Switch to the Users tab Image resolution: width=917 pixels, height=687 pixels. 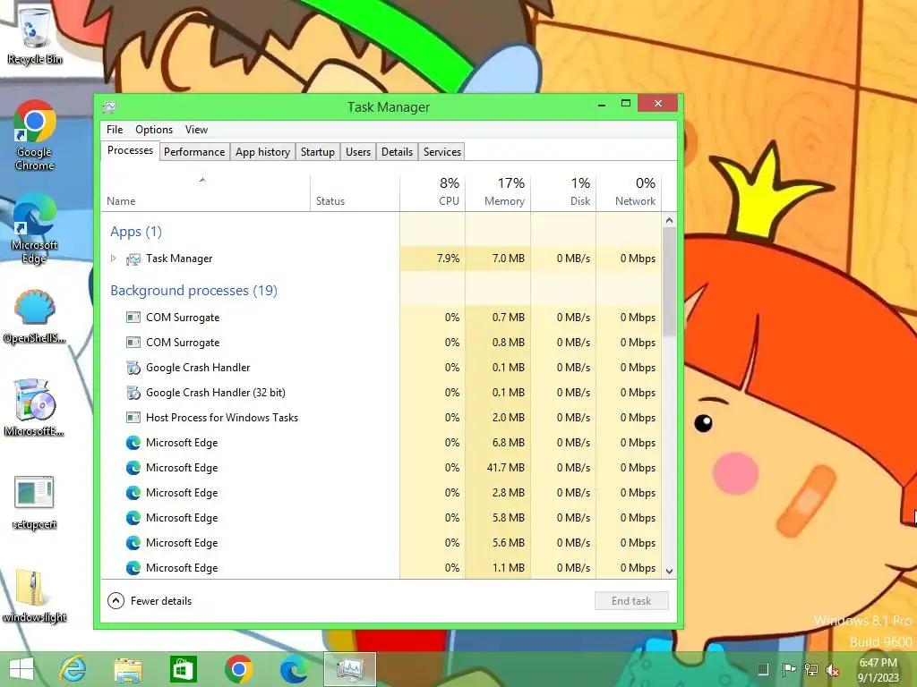pyautogui.click(x=358, y=152)
